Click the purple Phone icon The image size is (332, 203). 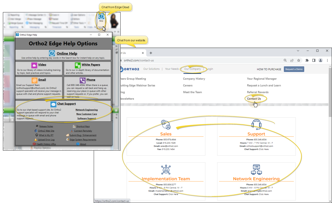(83, 80)
